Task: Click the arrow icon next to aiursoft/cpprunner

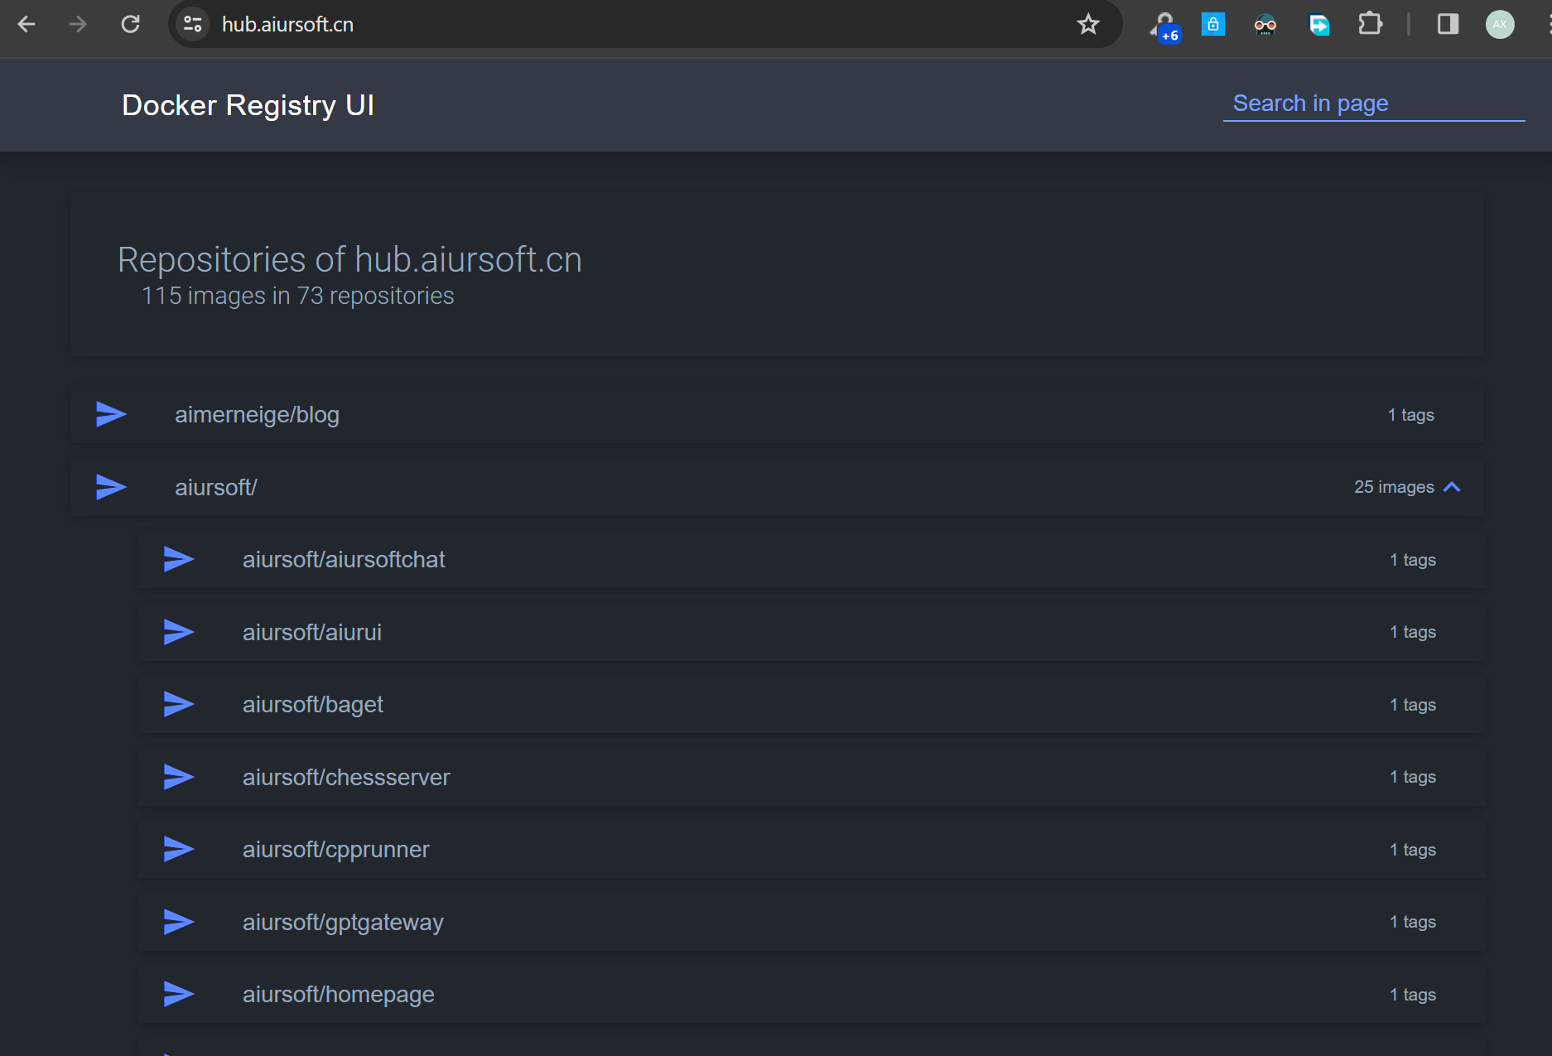Action: (x=178, y=850)
